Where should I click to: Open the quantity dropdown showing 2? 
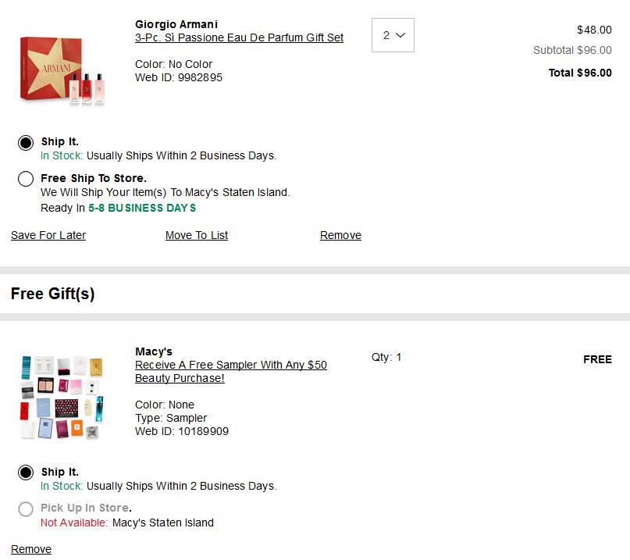coord(393,35)
